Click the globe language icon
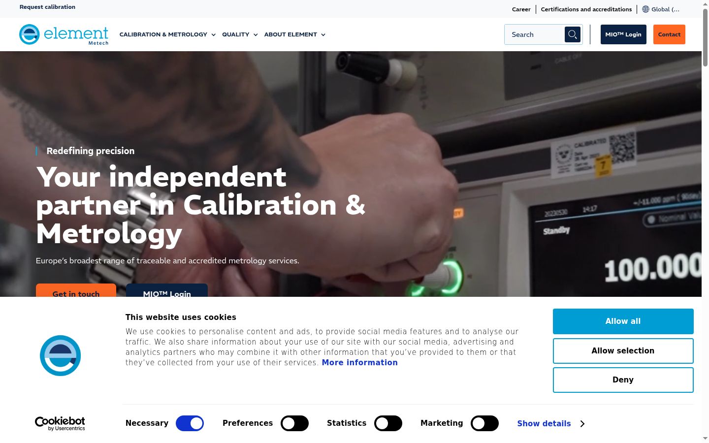709x443 pixels. (x=645, y=9)
